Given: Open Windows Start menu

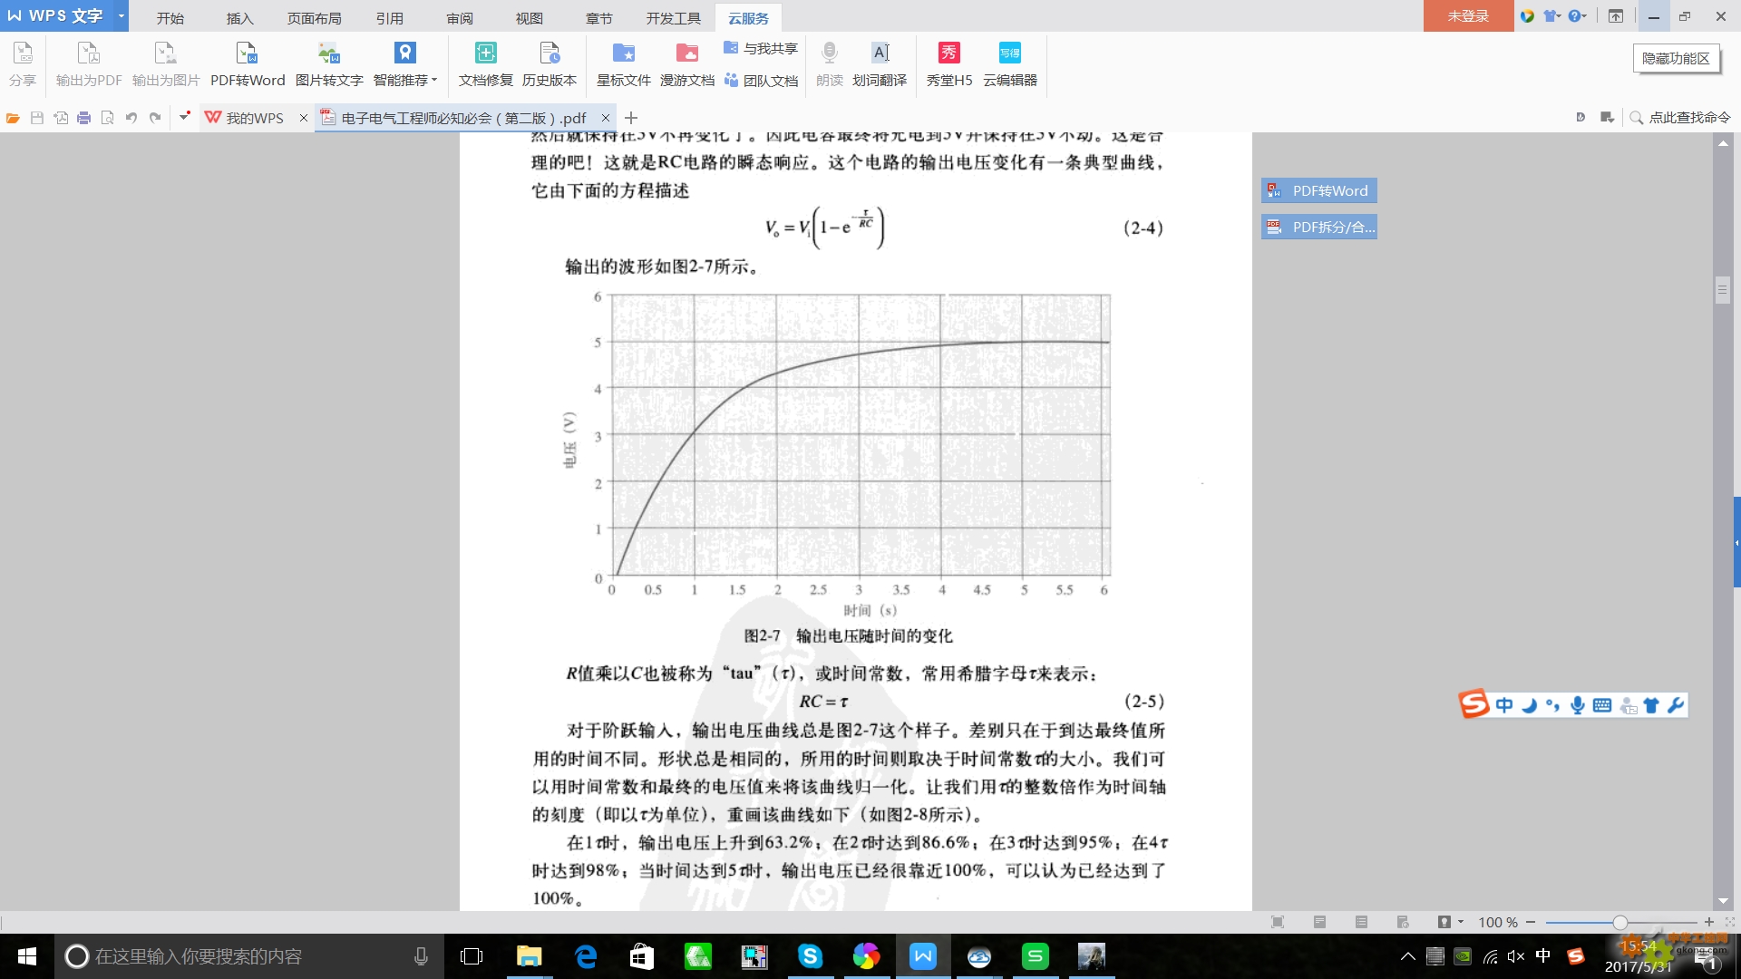Looking at the screenshot, I should coord(26,956).
